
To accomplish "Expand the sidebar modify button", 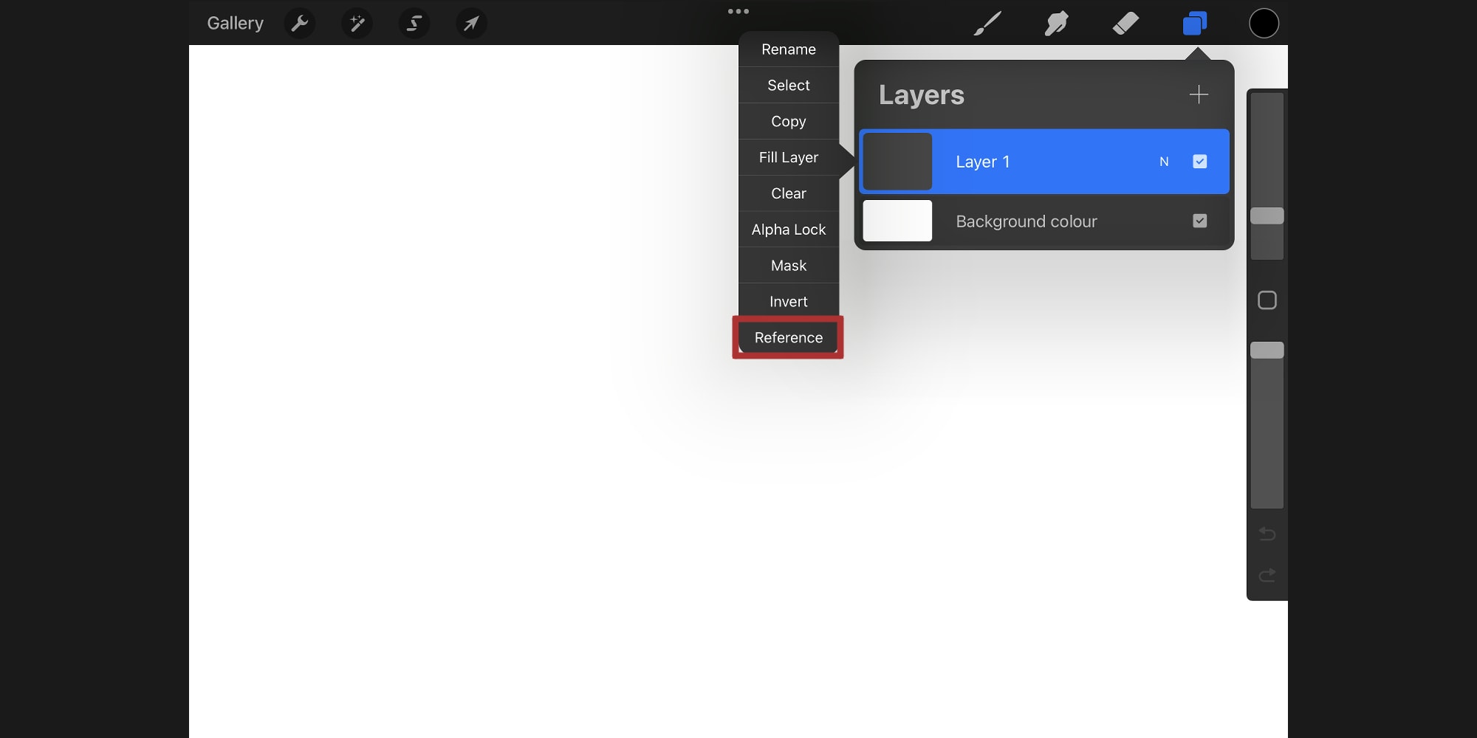I will (x=1267, y=300).
